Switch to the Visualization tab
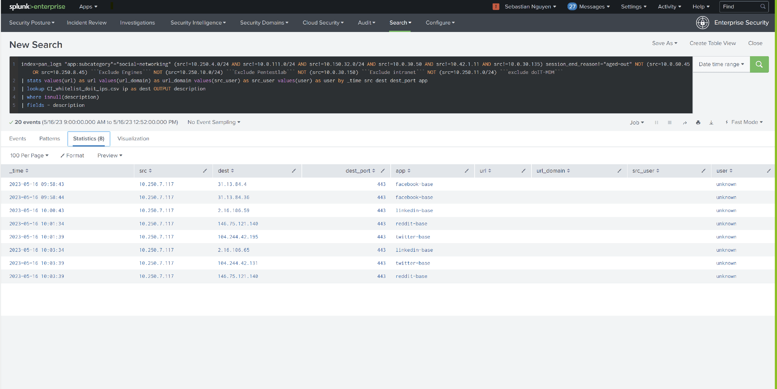 (x=133, y=139)
